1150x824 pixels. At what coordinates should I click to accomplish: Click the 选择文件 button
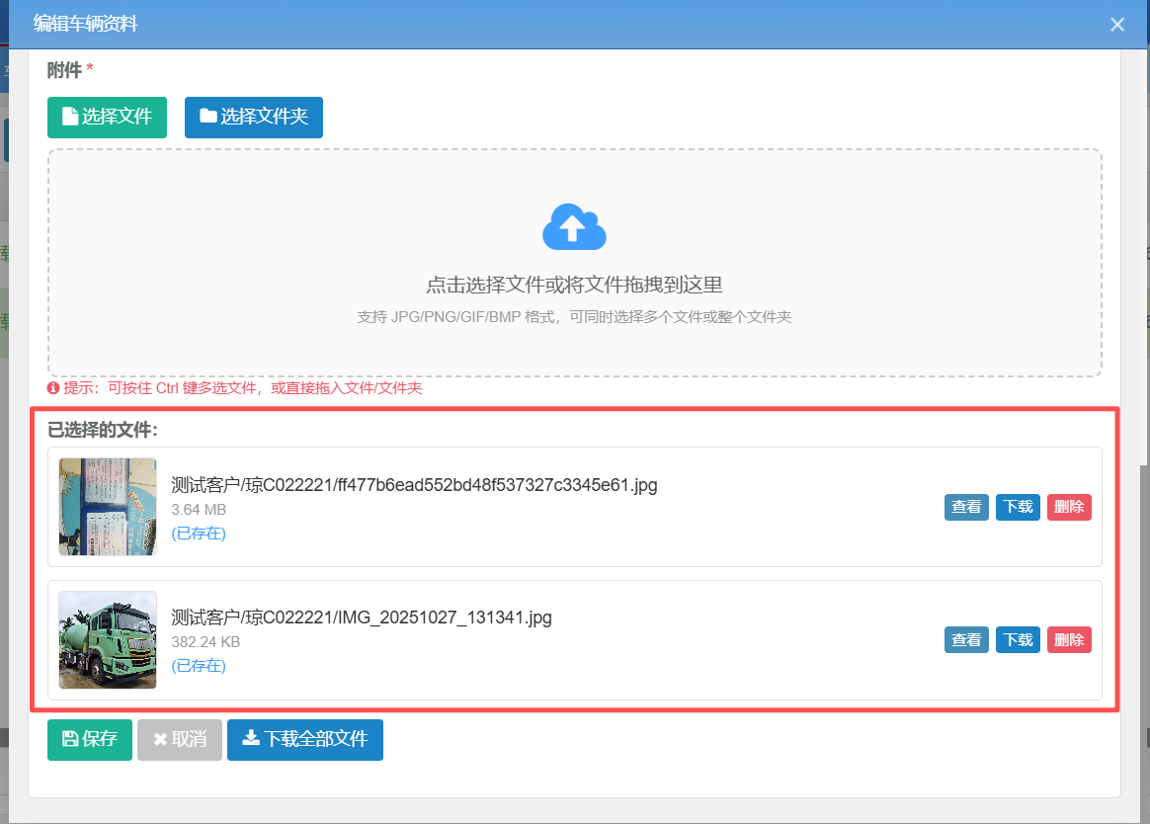point(107,117)
